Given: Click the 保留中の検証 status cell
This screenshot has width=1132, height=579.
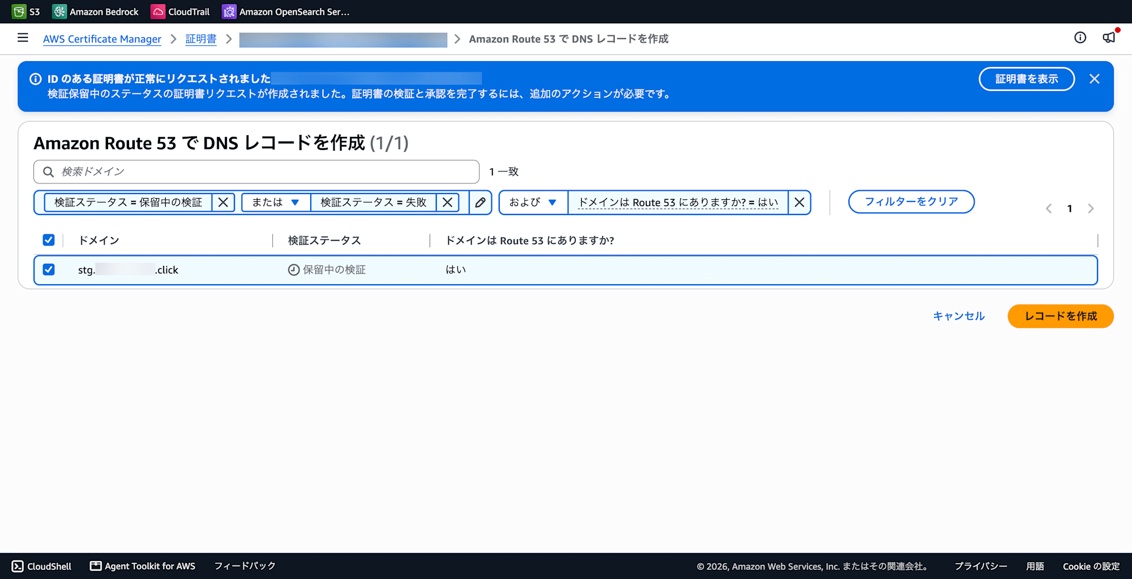Looking at the screenshot, I should (x=327, y=270).
